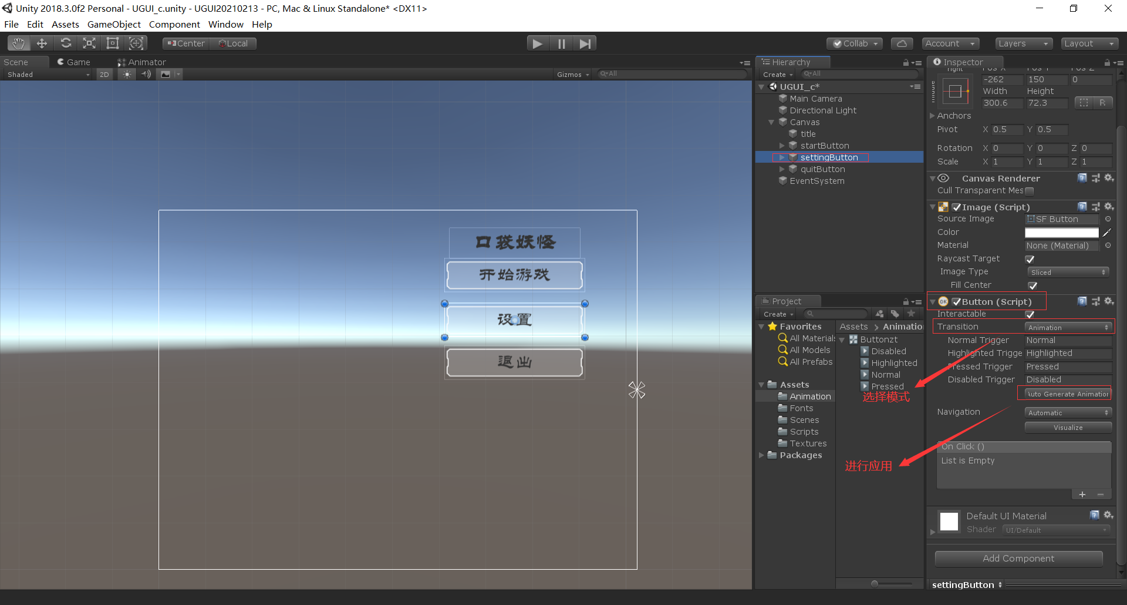Select the Move tool in the toolbar

41,43
